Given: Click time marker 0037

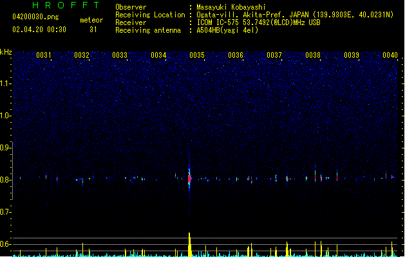Looking at the screenshot, I should coord(274,55).
